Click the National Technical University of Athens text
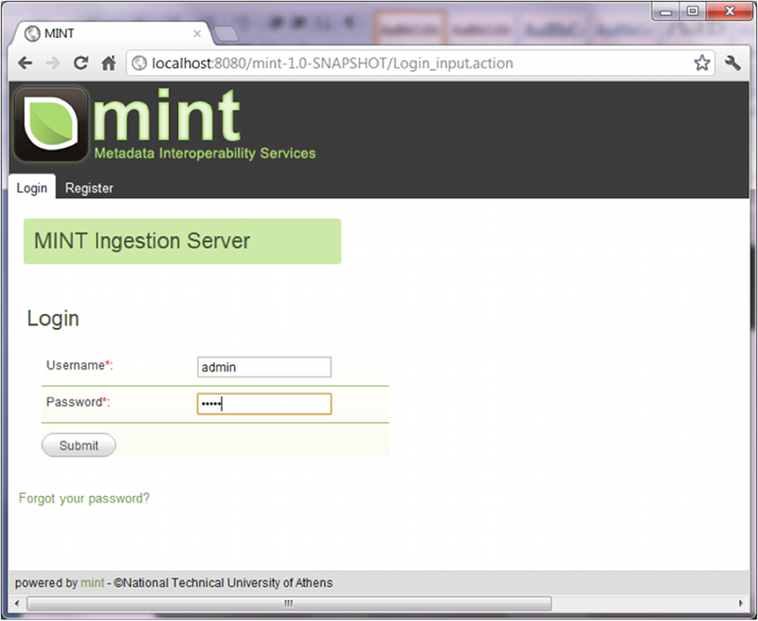 pyautogui.click(x=227, y=583)
